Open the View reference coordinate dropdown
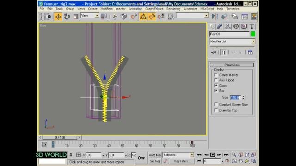This screenshot has height=166, width=296. click(90, 16)
